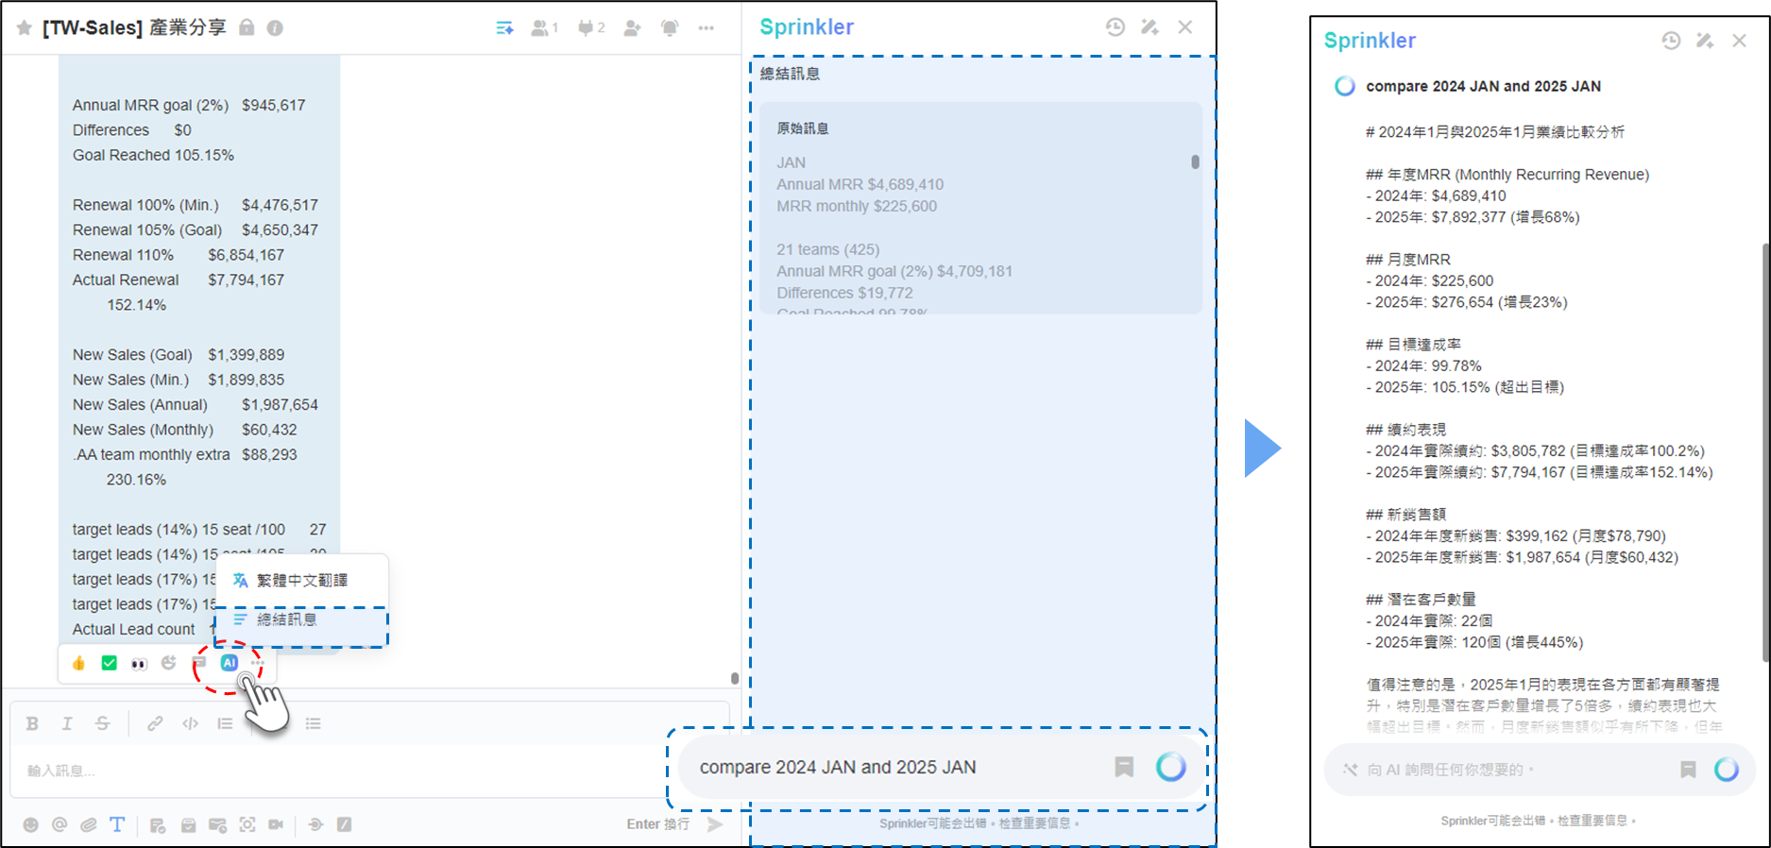Viewport: 1771px width, 848px height.
Task: Insert a code block with the code icon
Action: click(x=191, y=723)
